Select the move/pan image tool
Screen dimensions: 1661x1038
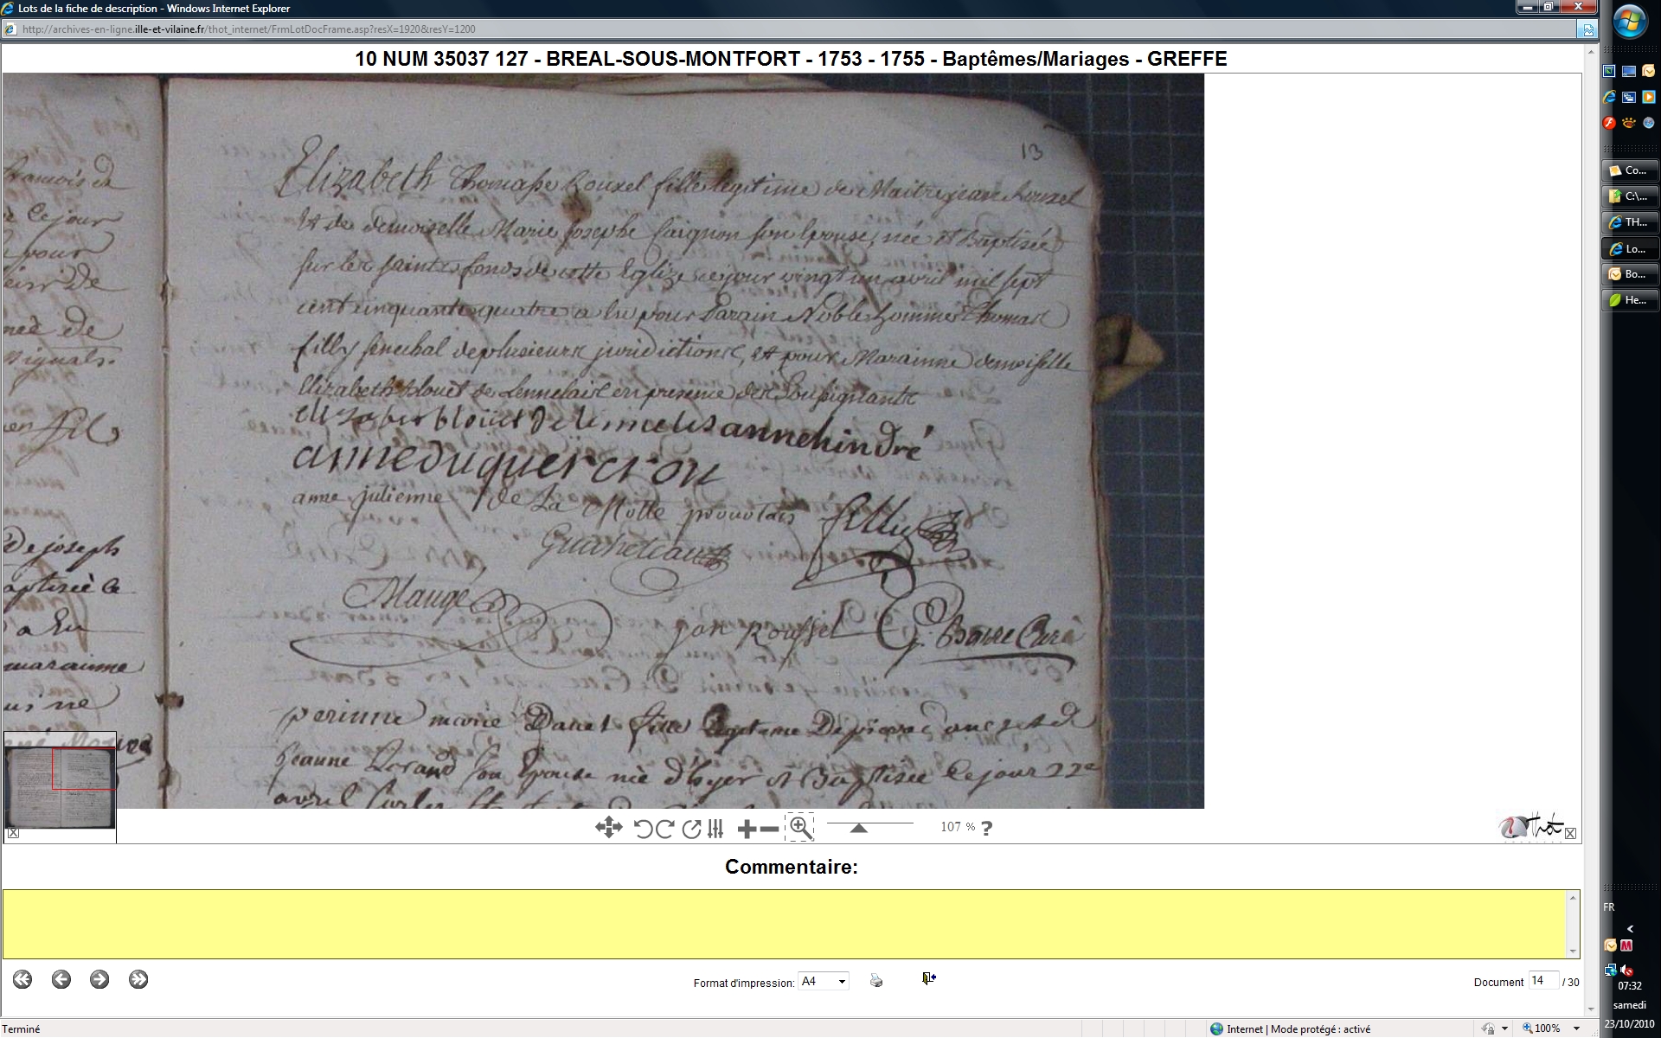click(608, 828)
